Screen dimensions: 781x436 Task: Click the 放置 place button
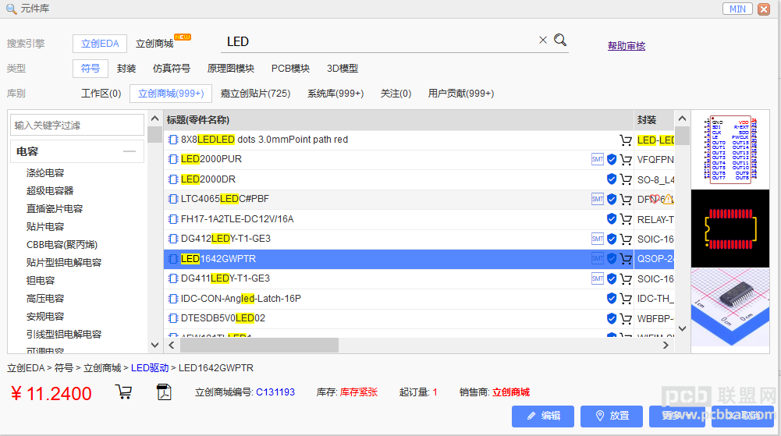click(x=612, y=416)
